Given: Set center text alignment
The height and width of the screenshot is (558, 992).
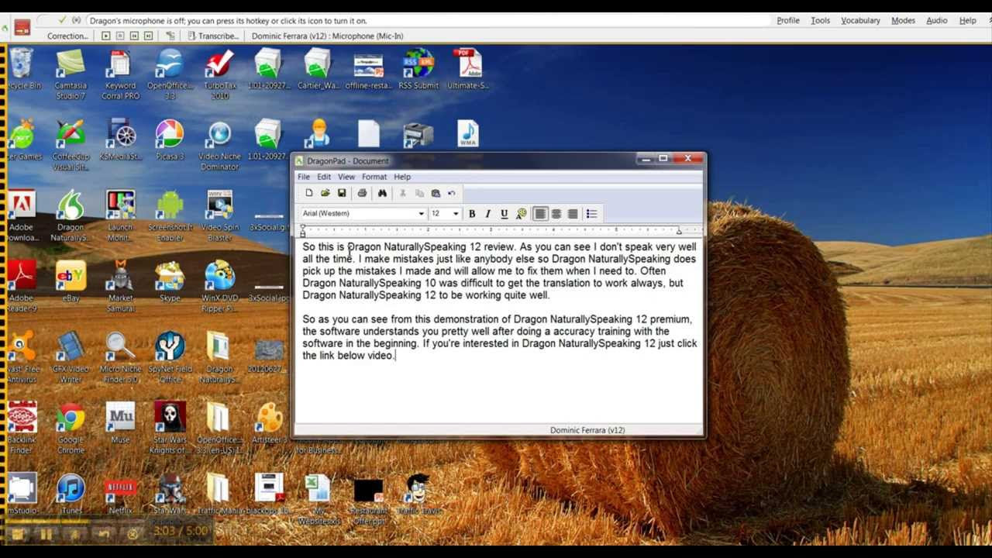Looking at the screenshot, I should click(x=556, y=214).
